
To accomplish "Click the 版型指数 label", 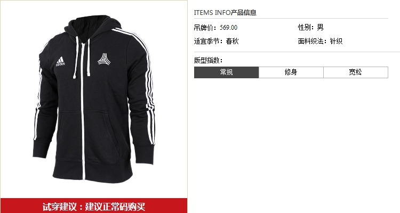I will pos(208,60).
